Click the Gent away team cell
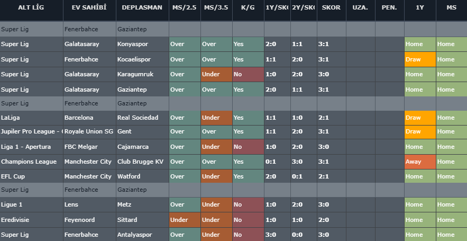 click(142, 131)
